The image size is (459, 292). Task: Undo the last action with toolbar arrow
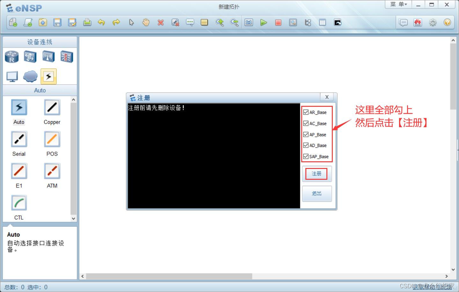click(x=101, y=22)
